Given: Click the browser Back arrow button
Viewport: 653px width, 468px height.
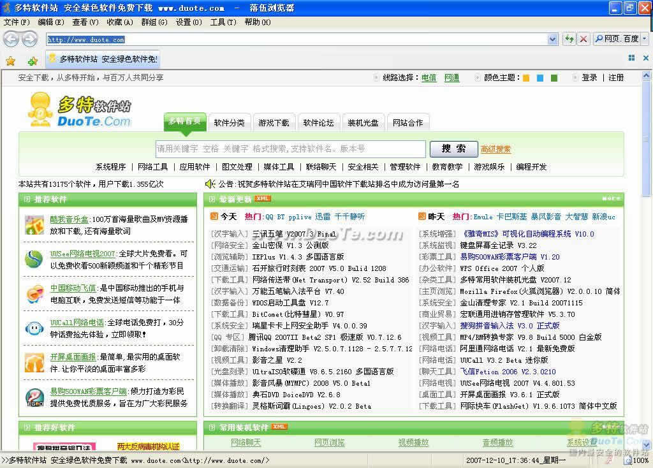Looking at the screenshot, I should (11, 39).
